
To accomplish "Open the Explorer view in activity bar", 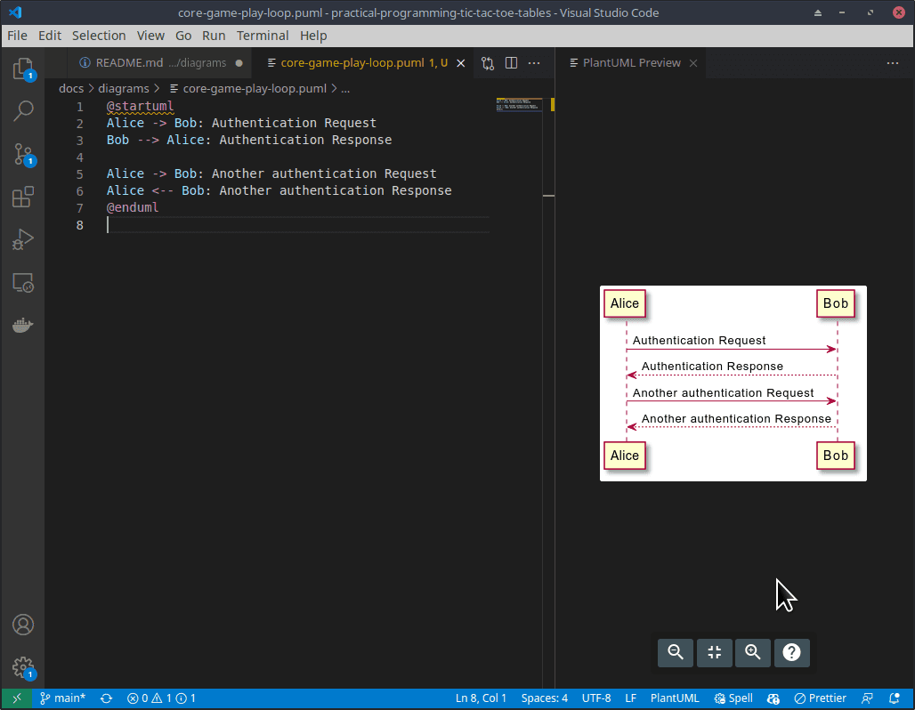I will click(x=23, y=69).
